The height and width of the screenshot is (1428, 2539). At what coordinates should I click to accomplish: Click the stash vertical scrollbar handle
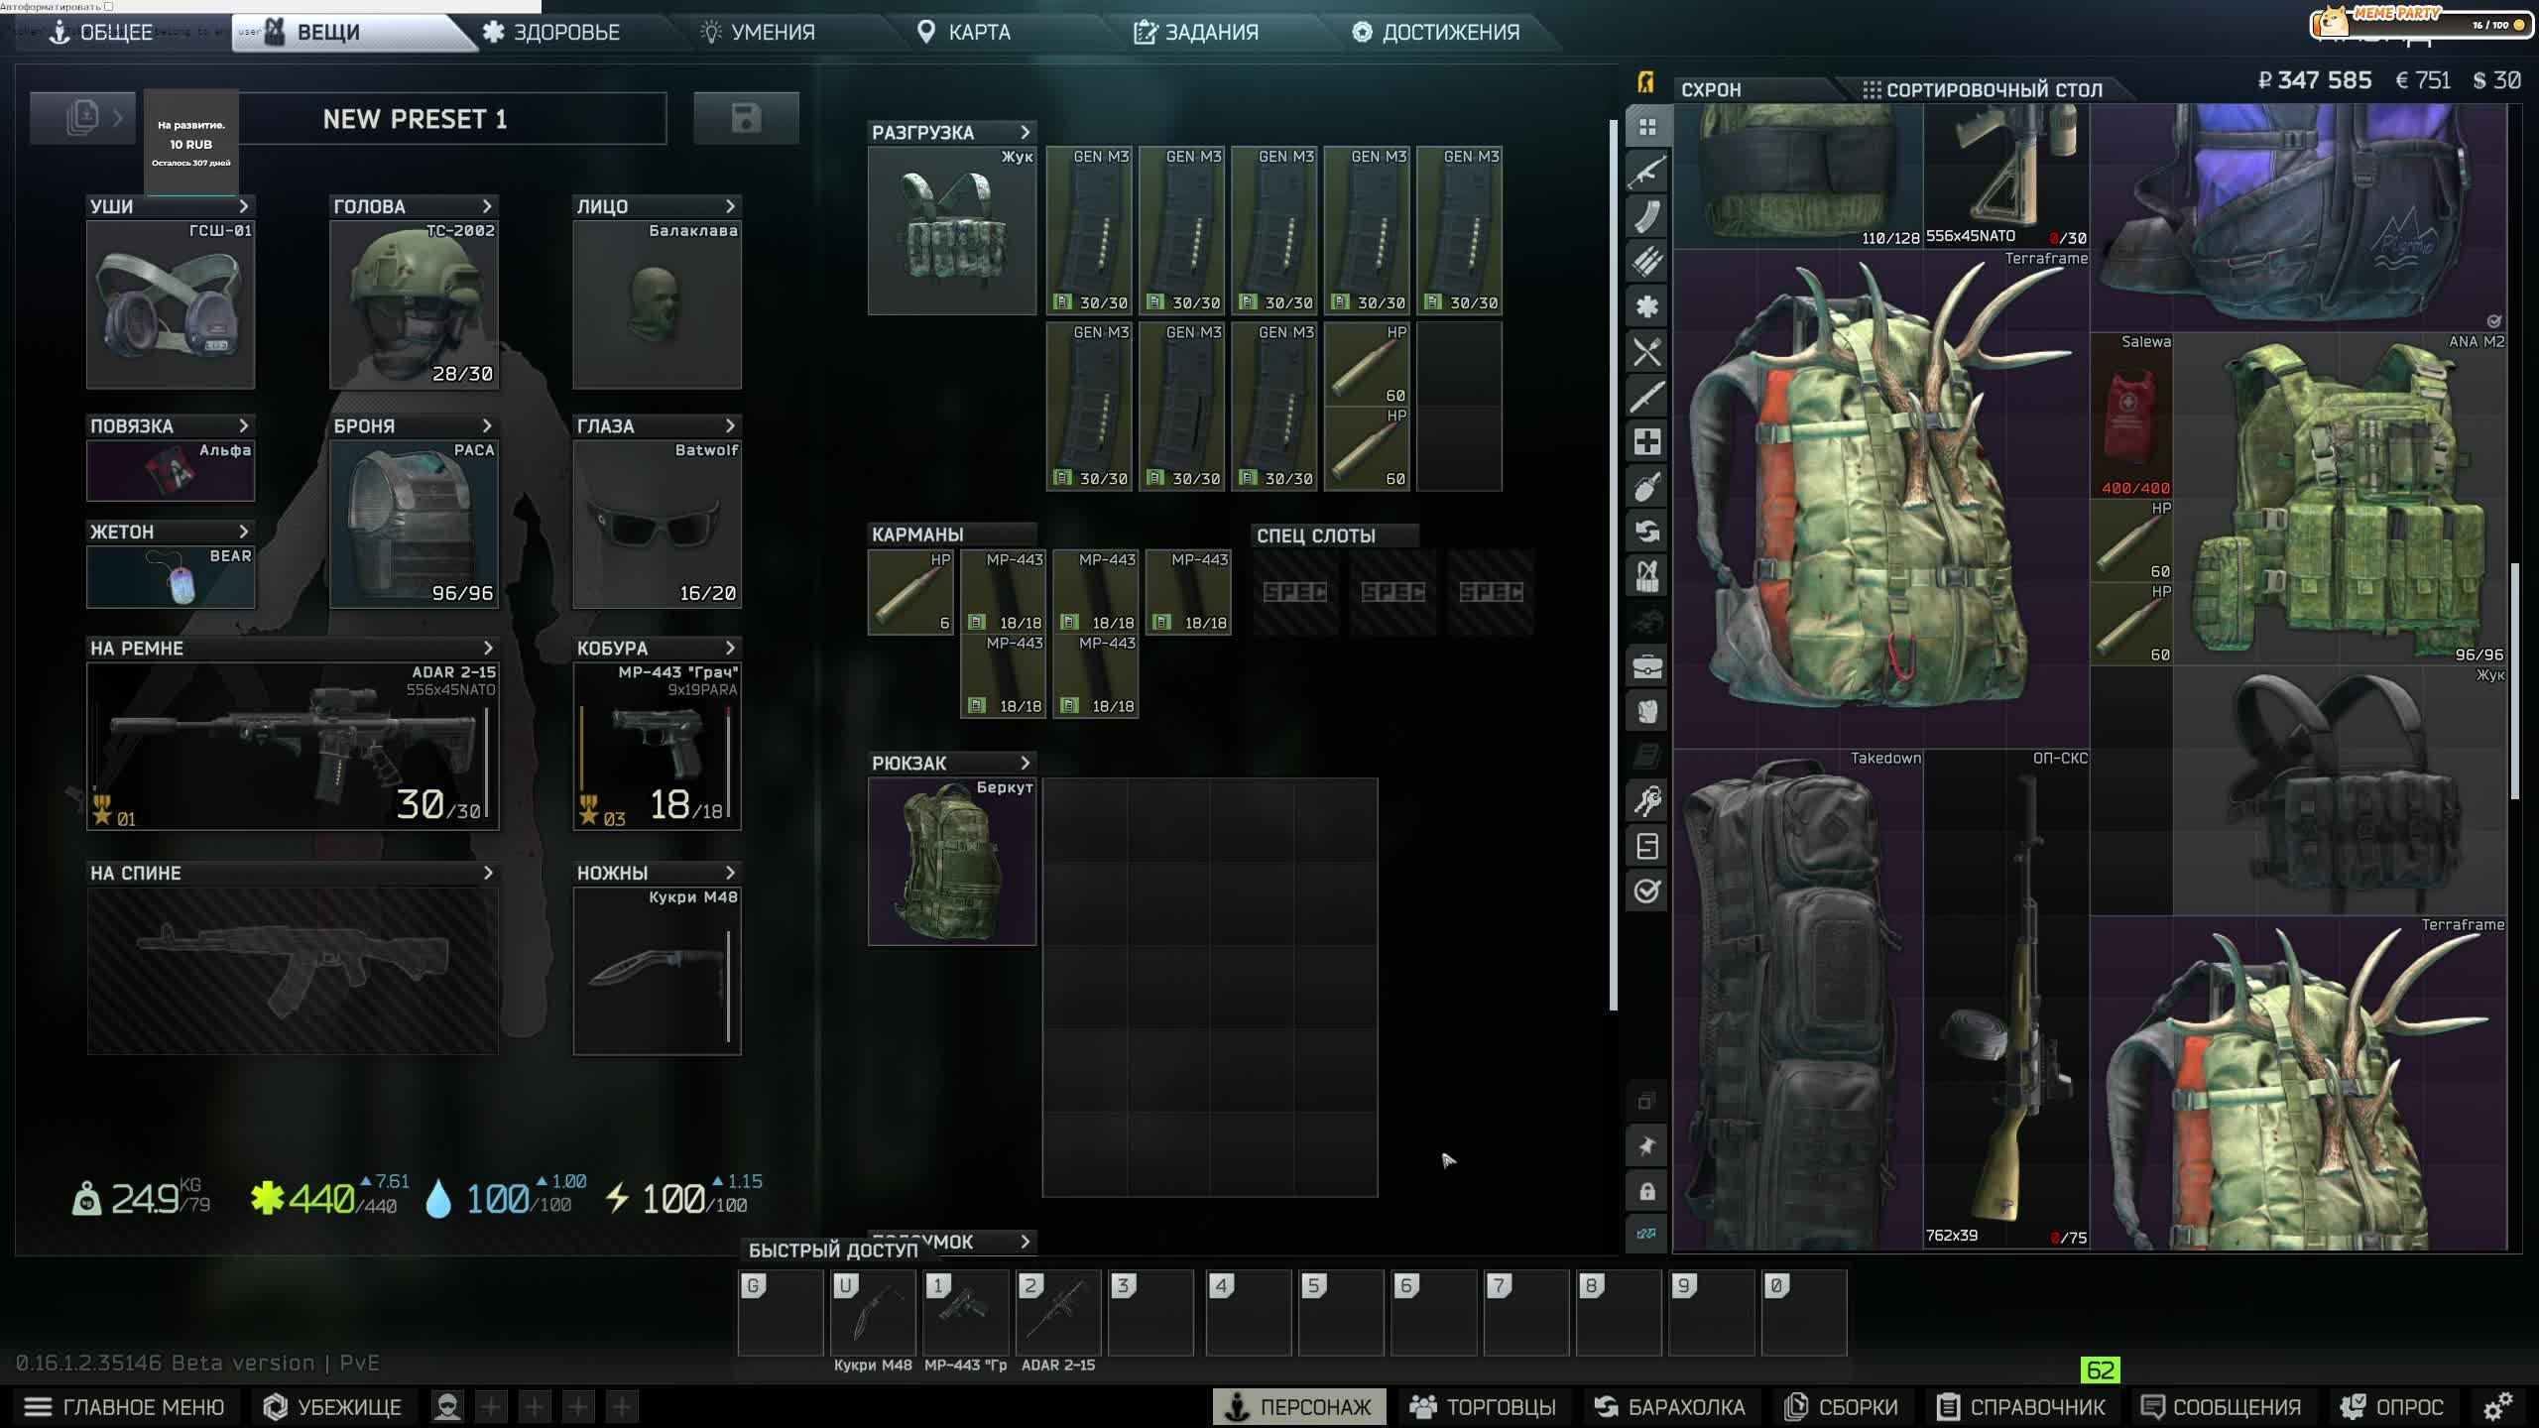[2514, 680]
